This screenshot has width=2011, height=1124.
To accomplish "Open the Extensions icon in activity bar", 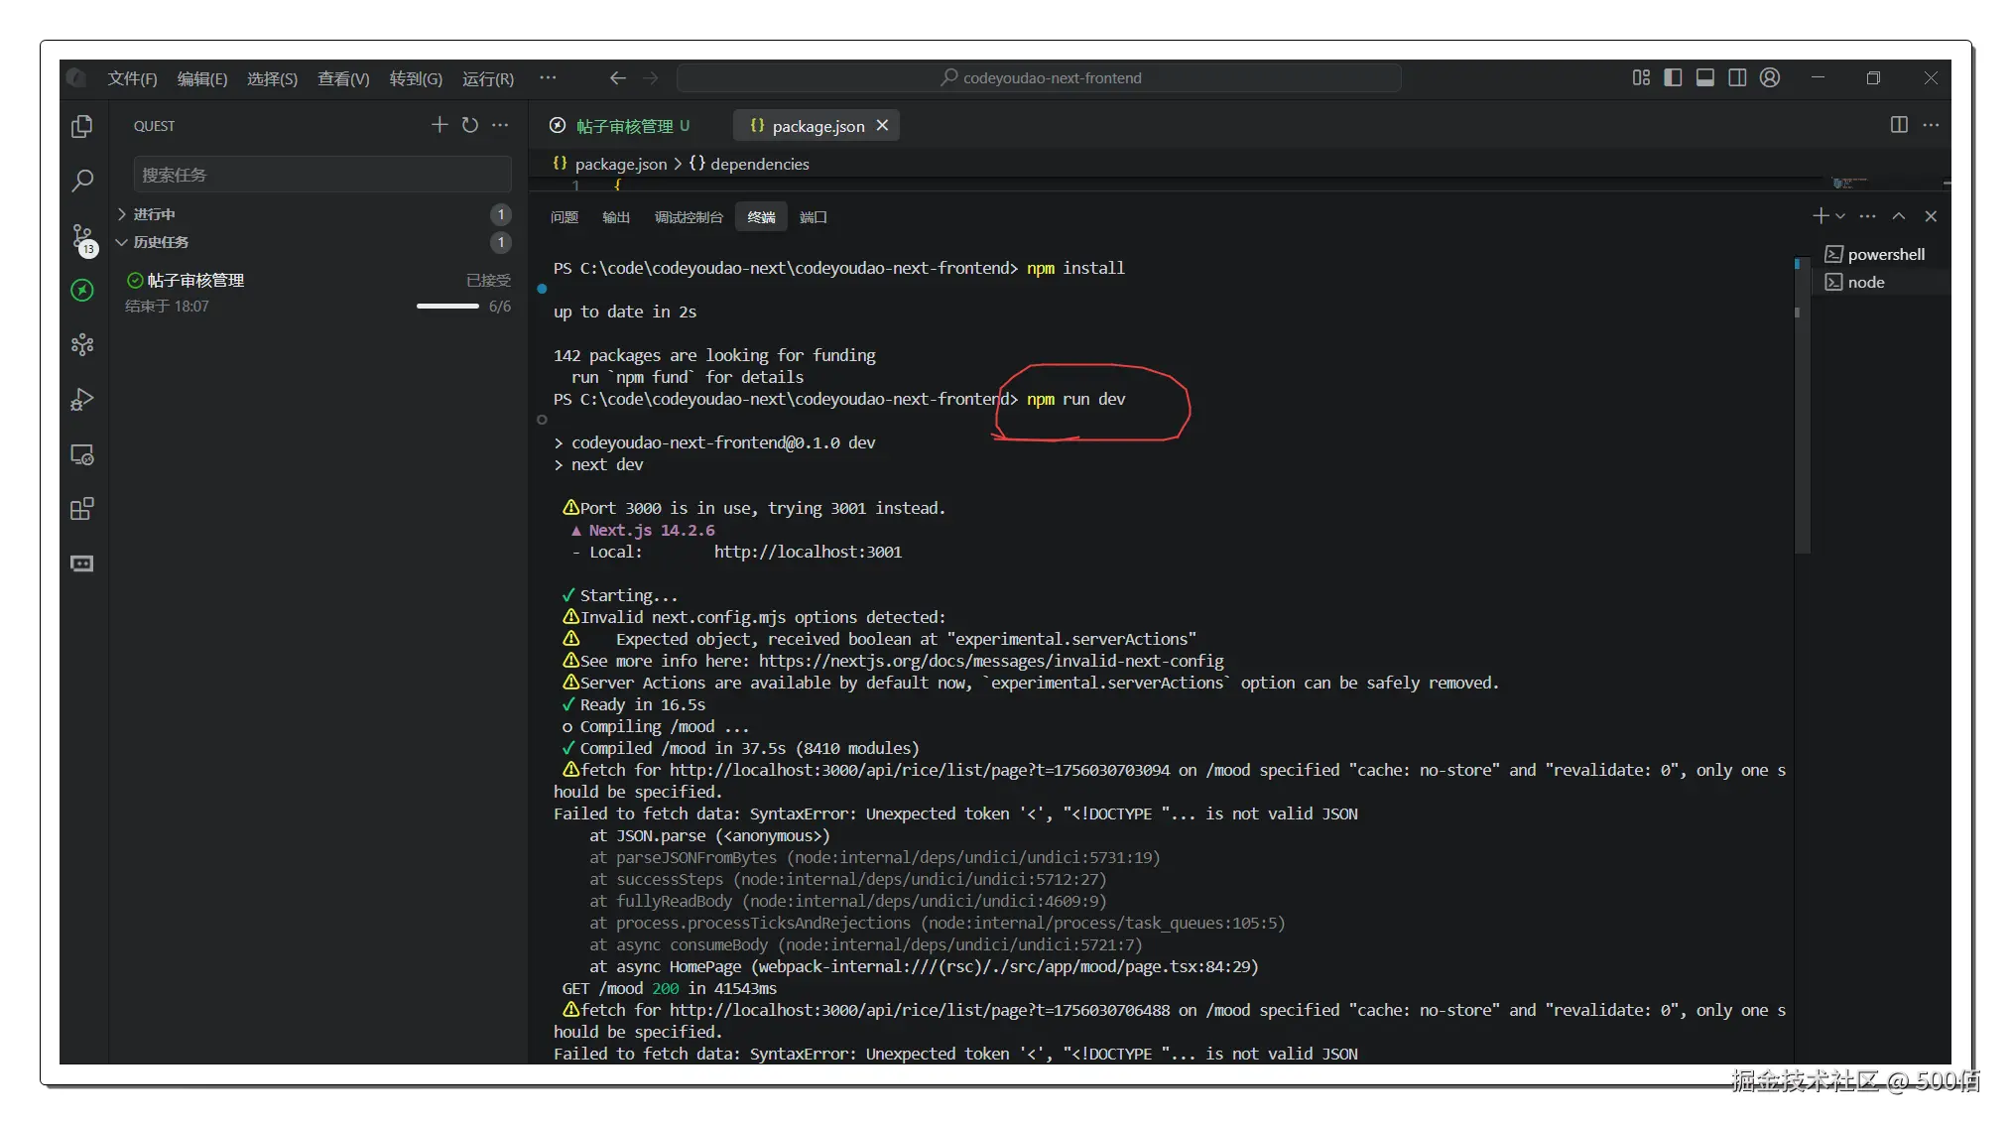I will (82, 509).
